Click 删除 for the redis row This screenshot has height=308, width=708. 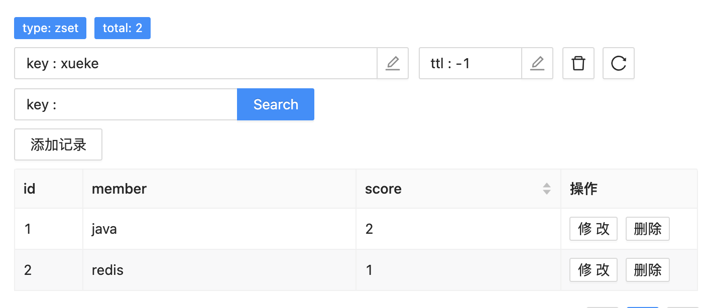coord(648,270)
